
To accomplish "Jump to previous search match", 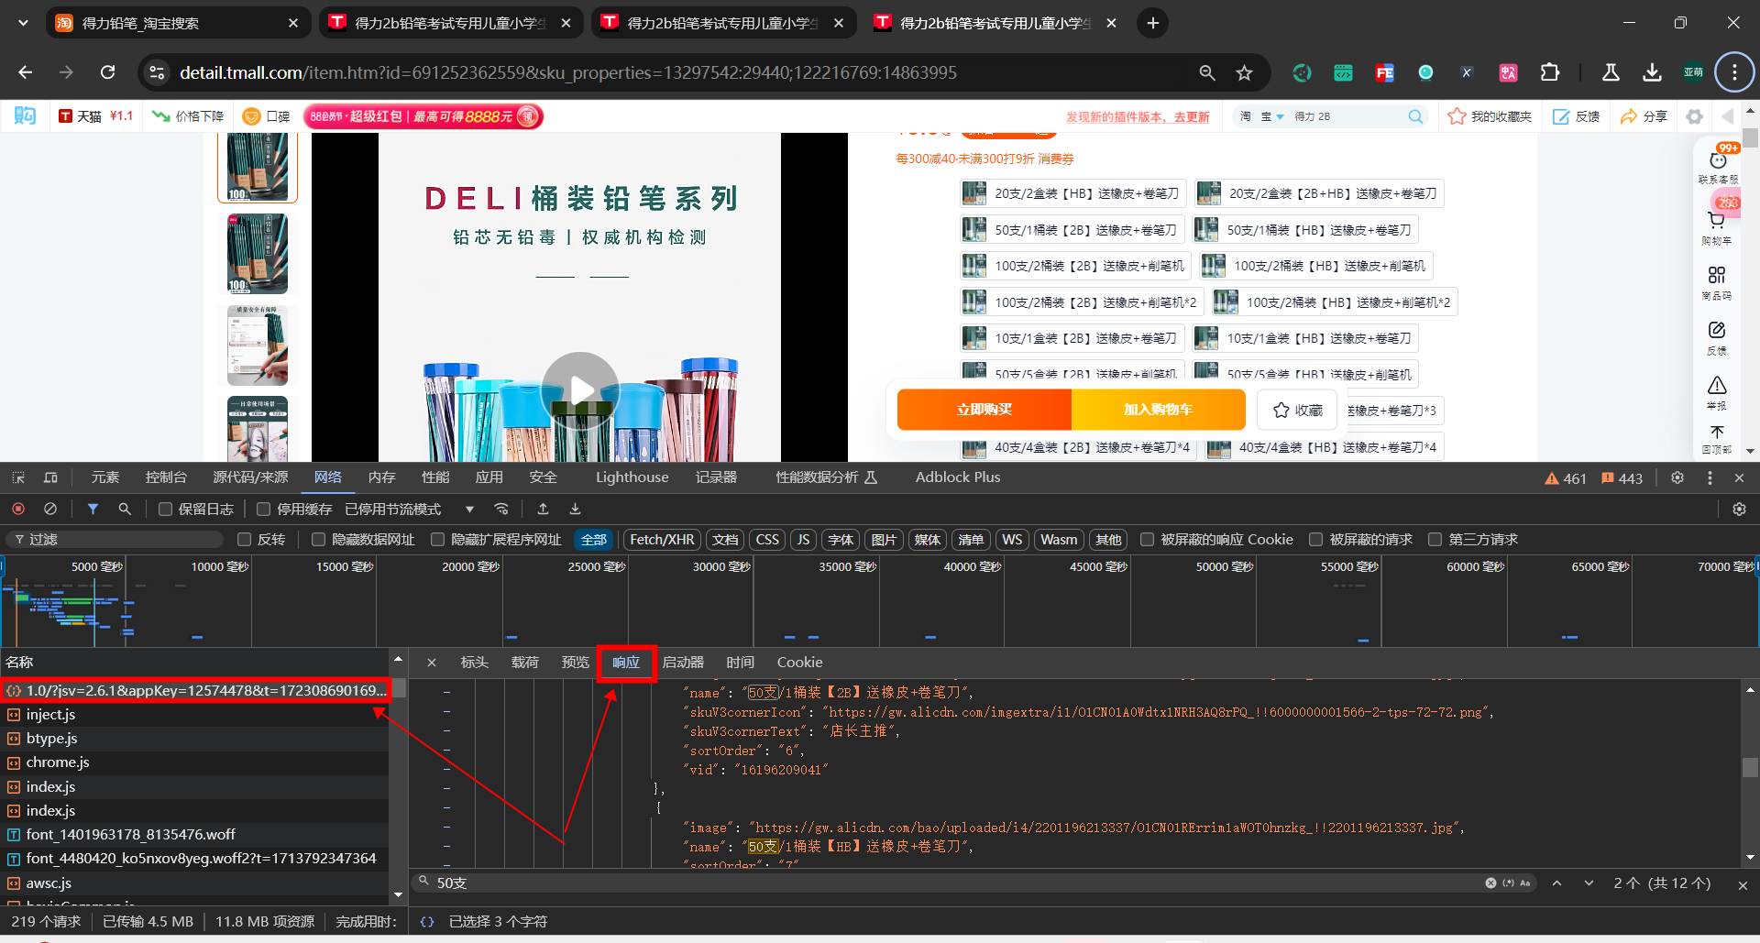I will 1556,883.
